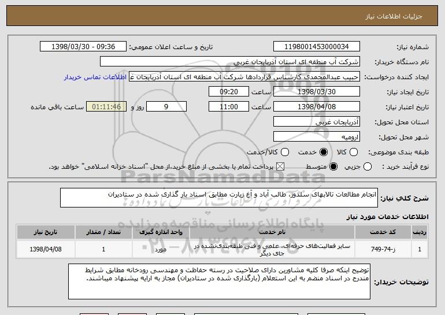The image size is (445, 315).
Task: Click the public announcement date field 1398/03/30 - 09:36
Action: [83, 47]
